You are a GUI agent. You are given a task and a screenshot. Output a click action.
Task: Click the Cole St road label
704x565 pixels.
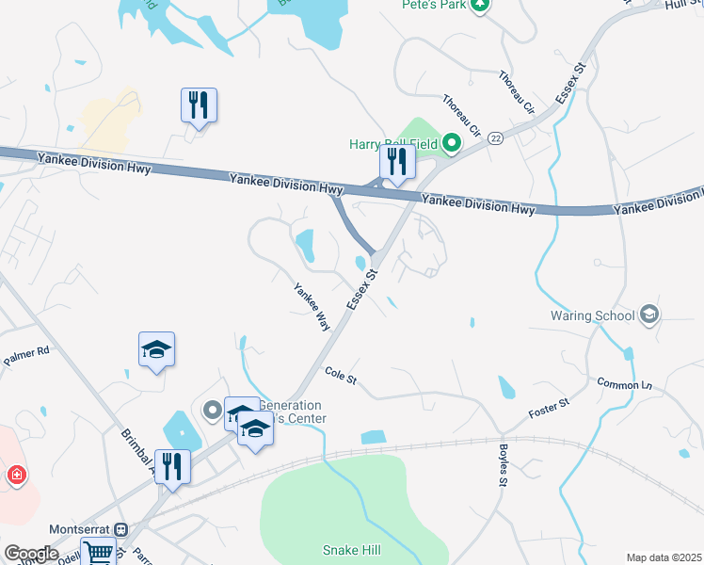(x=341, y=376)
